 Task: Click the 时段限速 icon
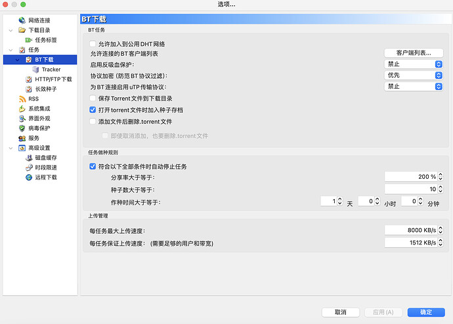click(29, 168)
